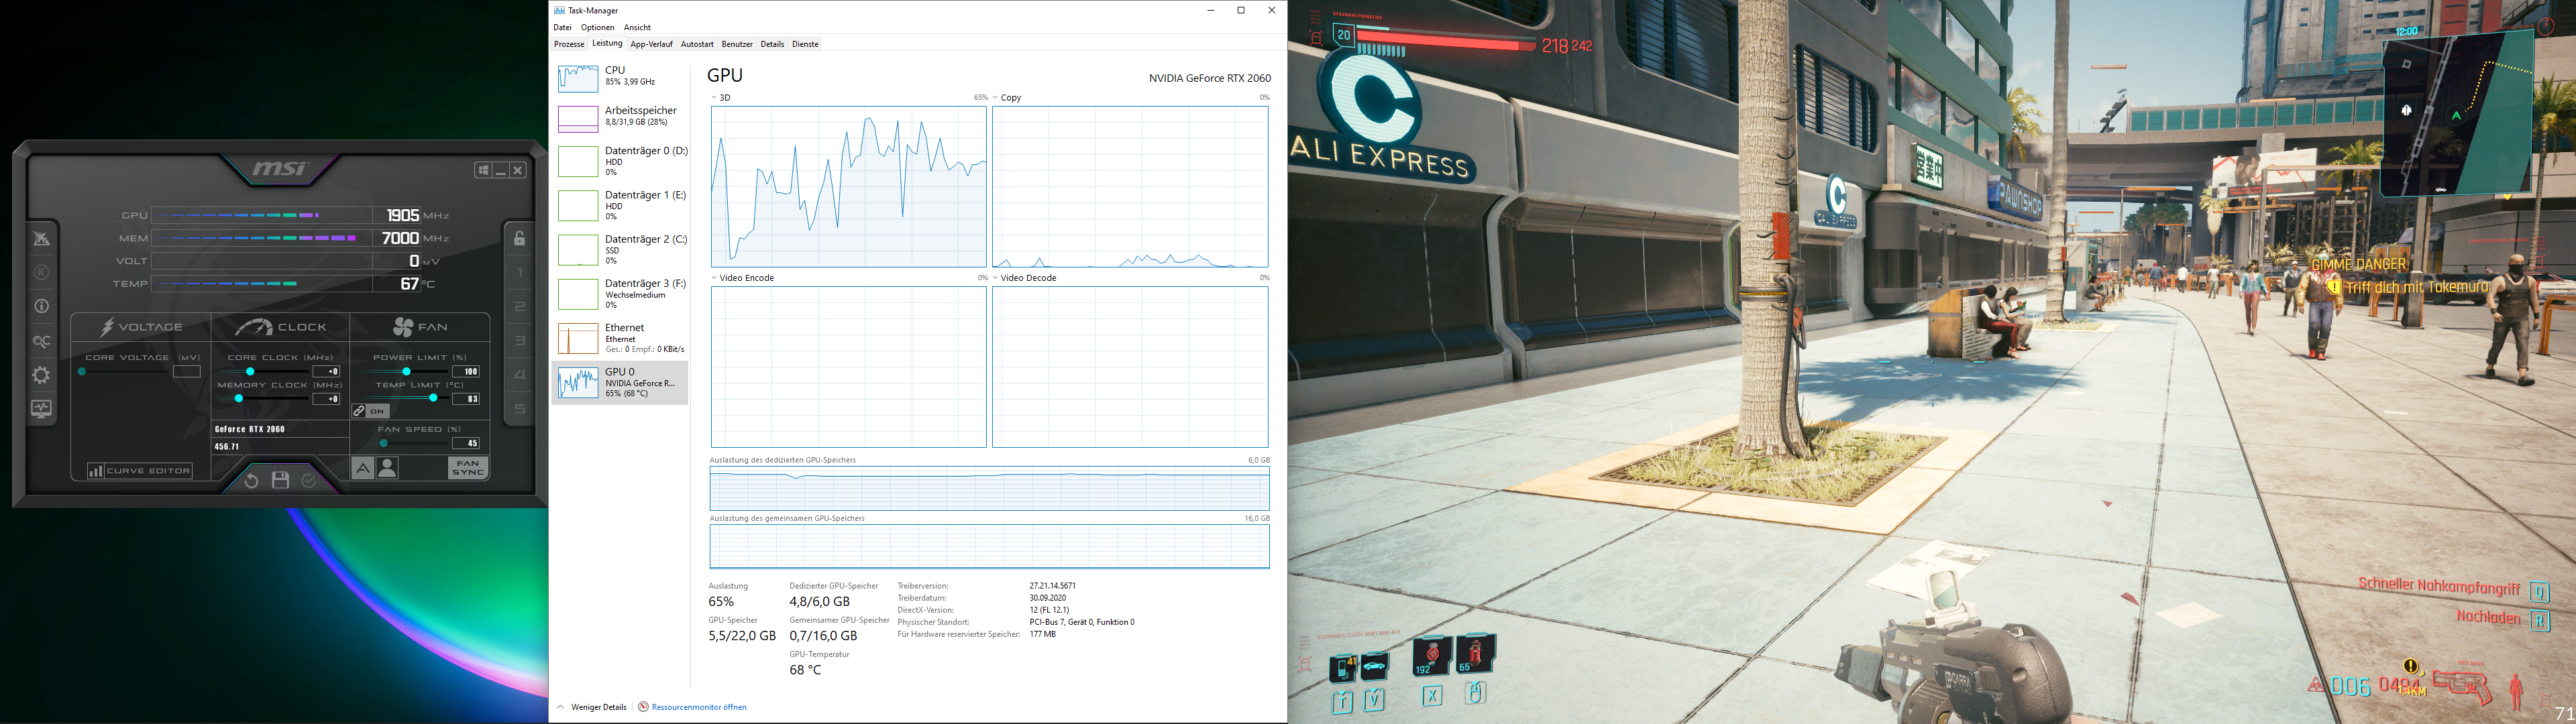Open the OC Scanner in Afterburner
The width and height of the screenshot is (2576, 724).
41,342
